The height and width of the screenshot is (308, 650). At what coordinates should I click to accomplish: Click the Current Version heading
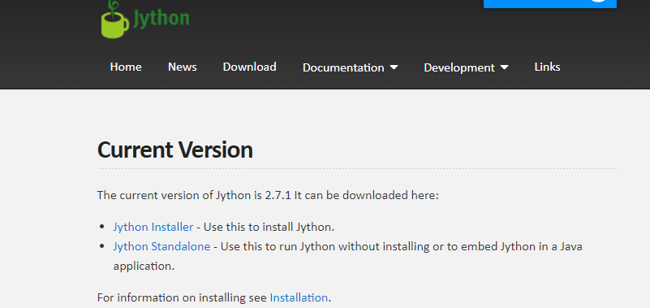(175, 150)
